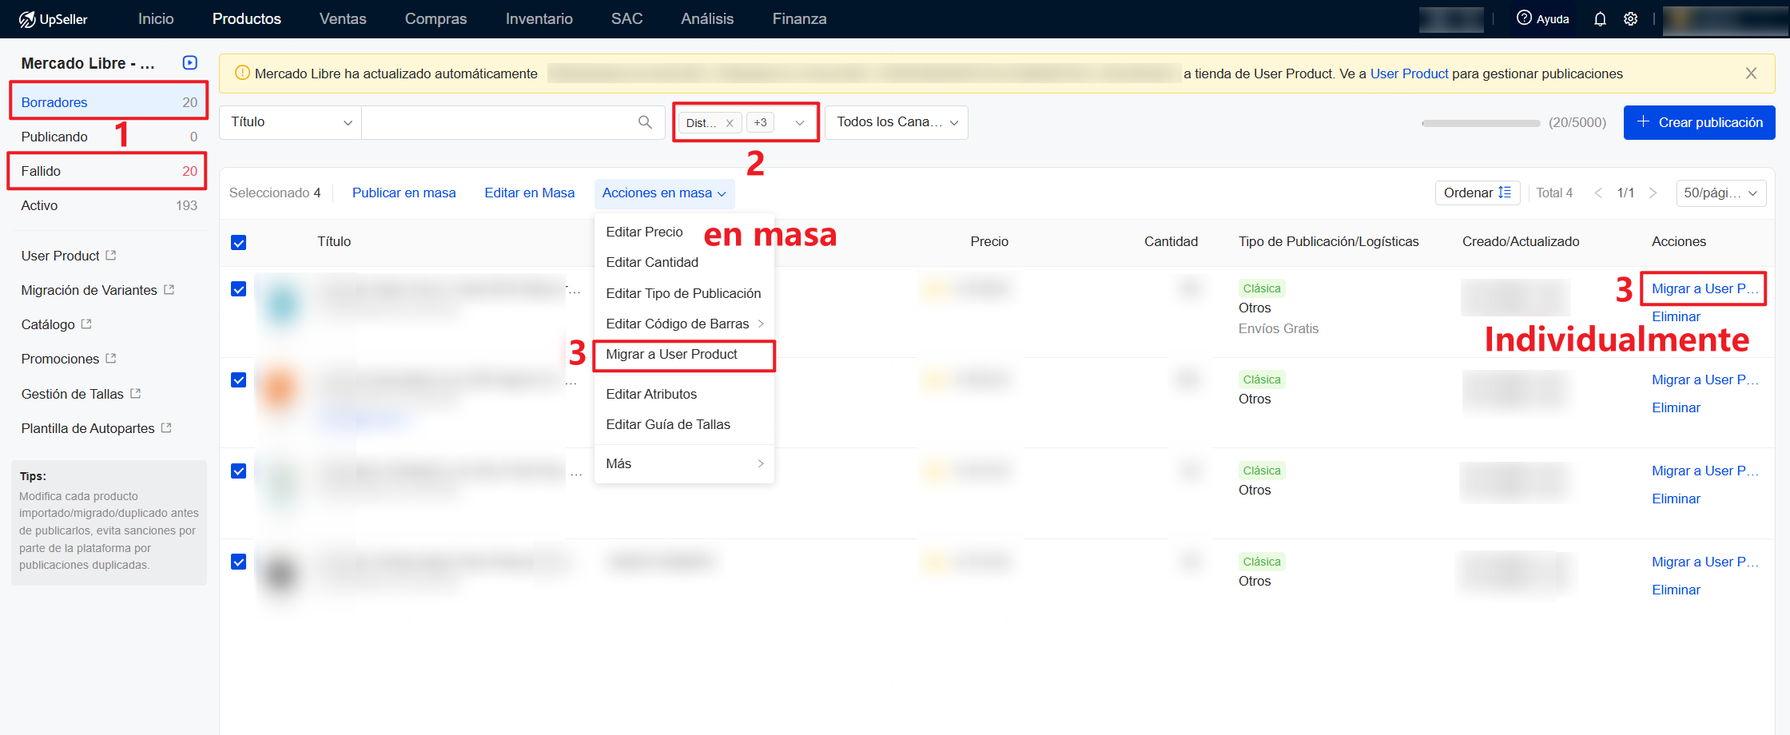
Task: Toggle the select-all checkbox in the header
Action: pyautogui.click(x=238, y=243)
